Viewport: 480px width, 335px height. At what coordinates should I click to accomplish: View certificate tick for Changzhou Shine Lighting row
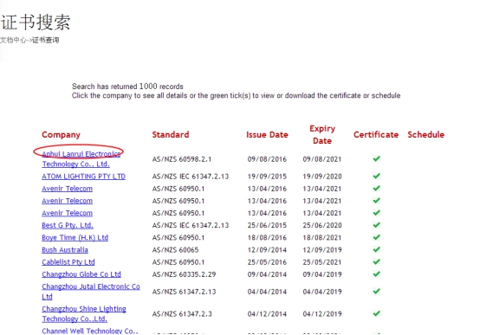(377, 313)
